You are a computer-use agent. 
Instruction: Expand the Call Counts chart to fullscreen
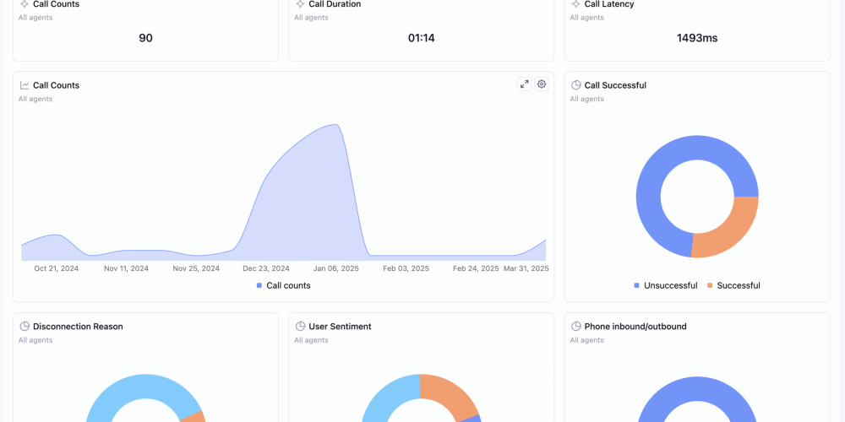525,84
